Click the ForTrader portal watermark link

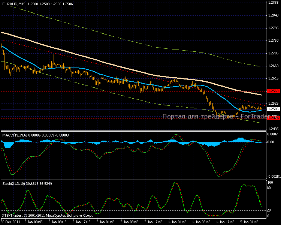220,117
